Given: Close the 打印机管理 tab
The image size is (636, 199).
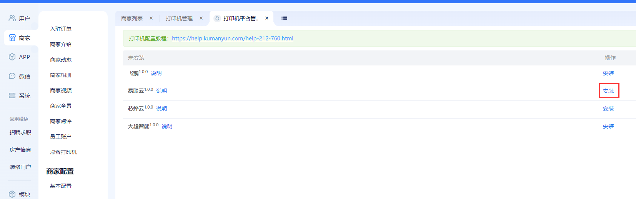Looking at the screenshot, I should pyautogui.click(x=201, y=18).
